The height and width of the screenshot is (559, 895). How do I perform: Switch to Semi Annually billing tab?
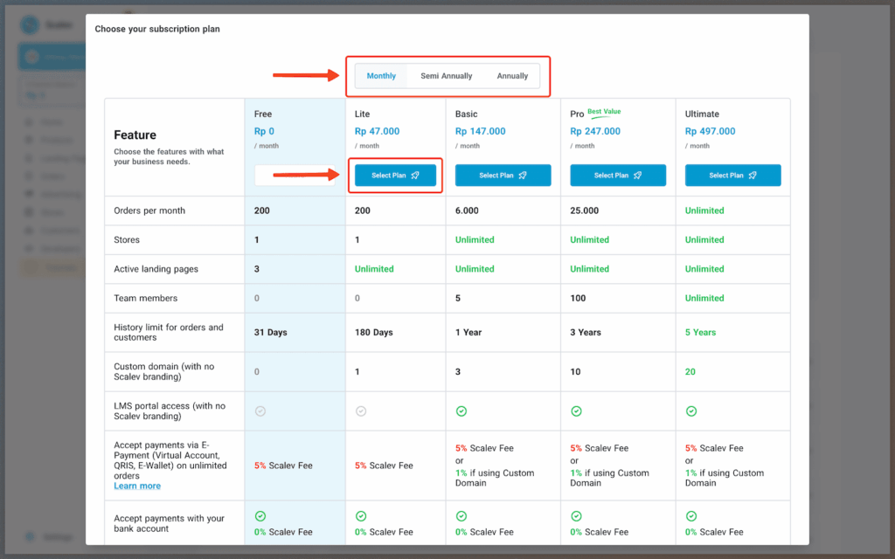(x=446, y=76)
